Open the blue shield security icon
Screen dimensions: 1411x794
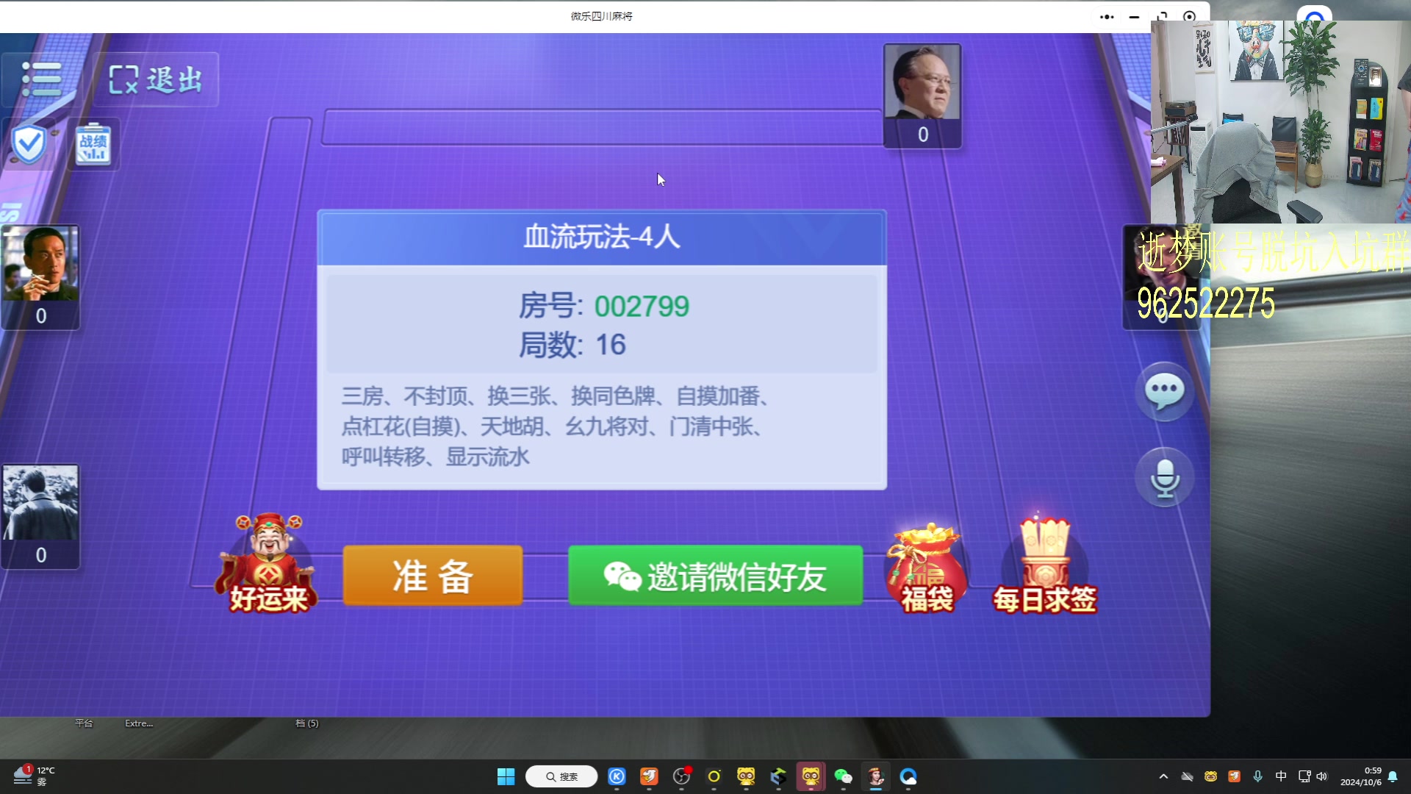tap(29, 144)
